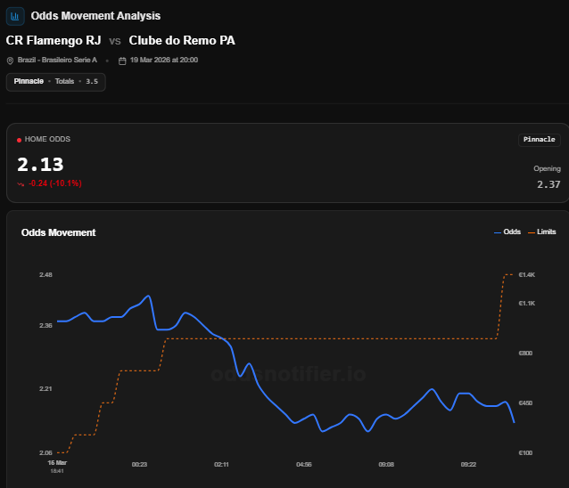Click the 09:08 time axis label
The width and height of the screenshot is (569, 488).
386,465
